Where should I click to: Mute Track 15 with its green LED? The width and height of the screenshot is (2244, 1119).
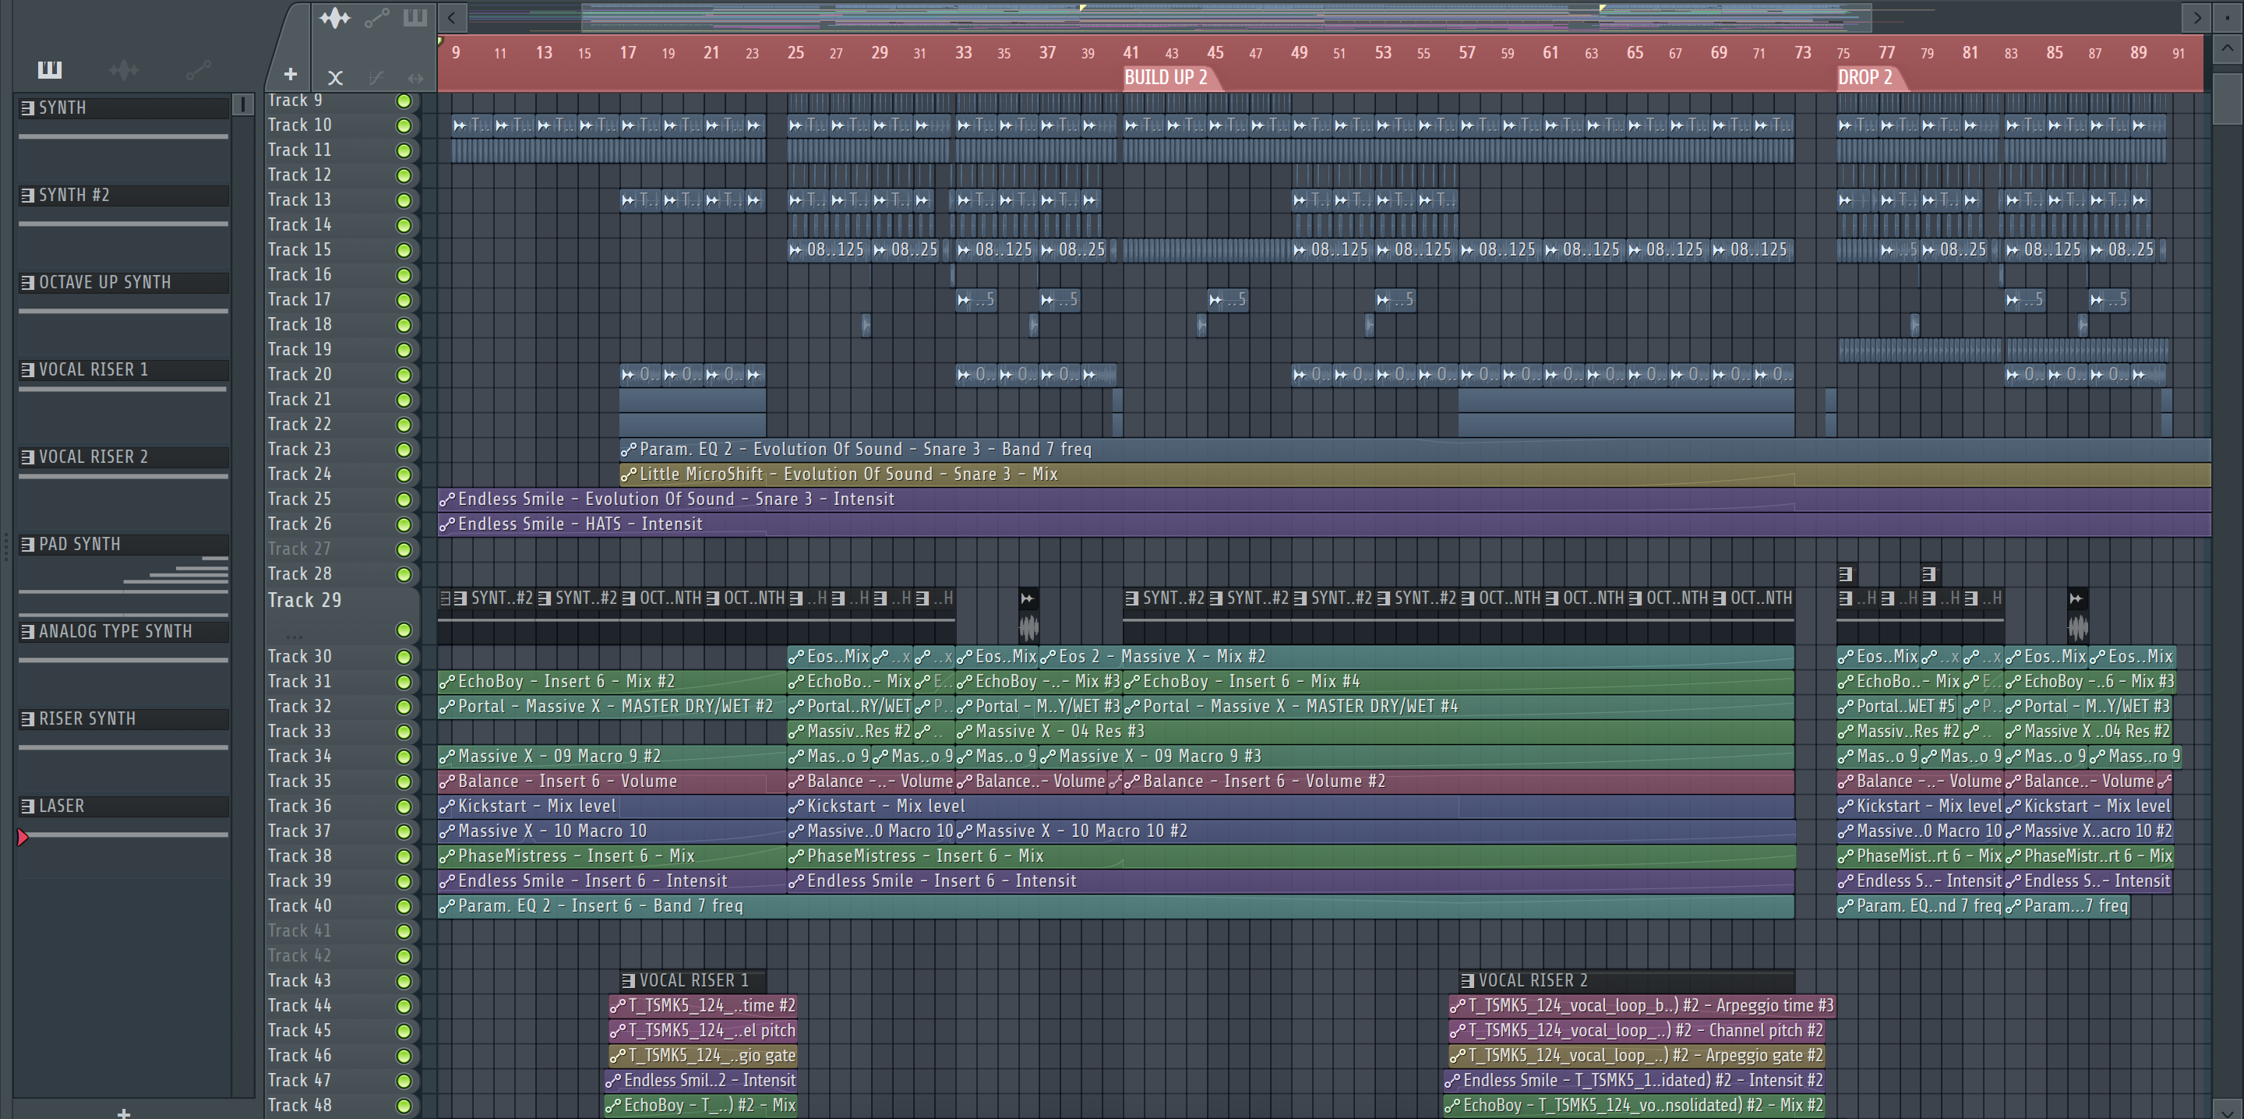pos(404,250)
